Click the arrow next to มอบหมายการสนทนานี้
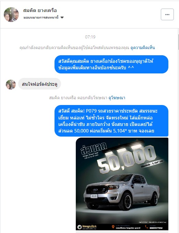179x233 pixels. (x=62, y=18)
